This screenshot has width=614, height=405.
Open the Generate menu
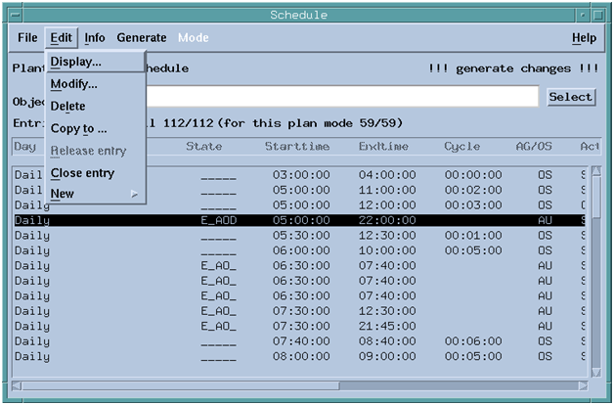coord(142,38)
